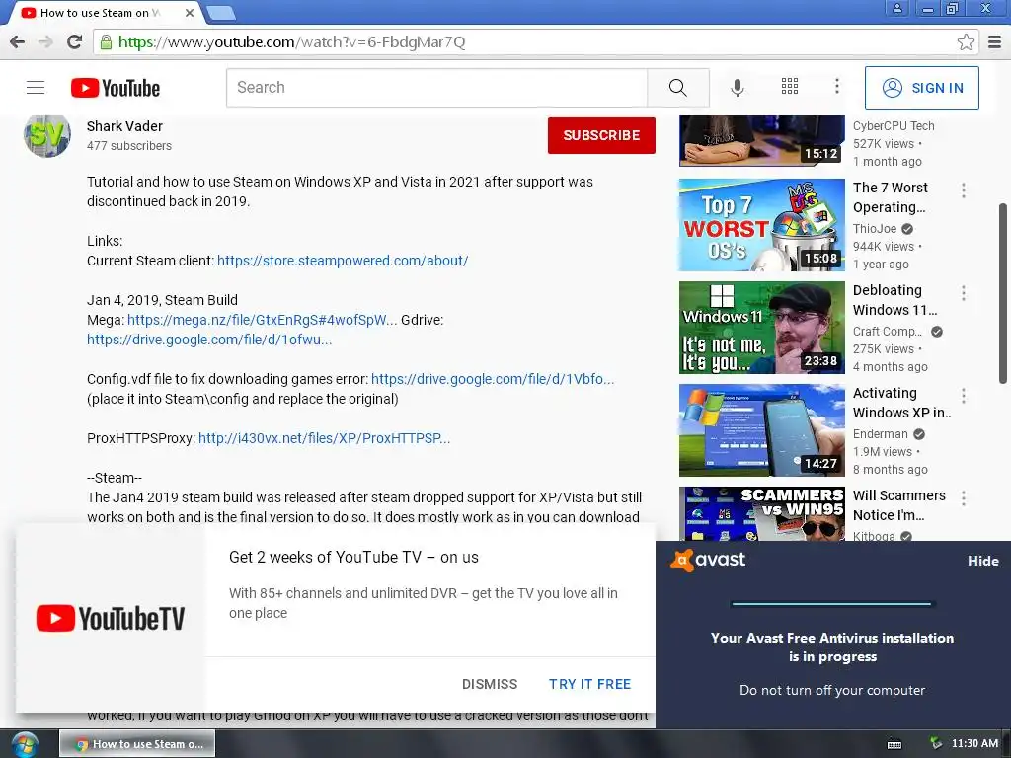Select Chrome taskbar item How to use Steam
This screenshot has height=758, width=1011.
coord(137,744)
